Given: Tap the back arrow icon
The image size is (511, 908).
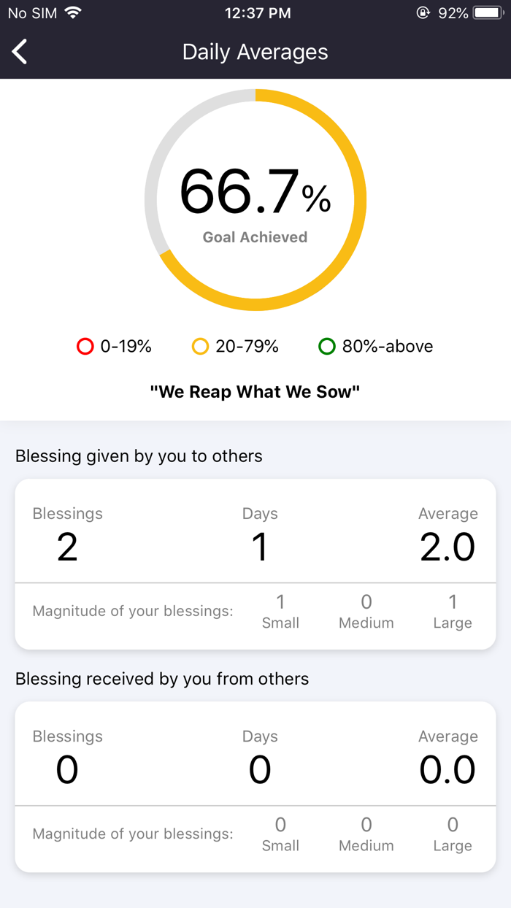Looking at the screenshot, I should (x=20, y=52).
